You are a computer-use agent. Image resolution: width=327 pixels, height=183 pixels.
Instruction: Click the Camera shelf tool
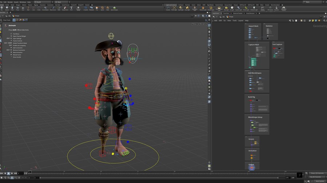(168, 8)
